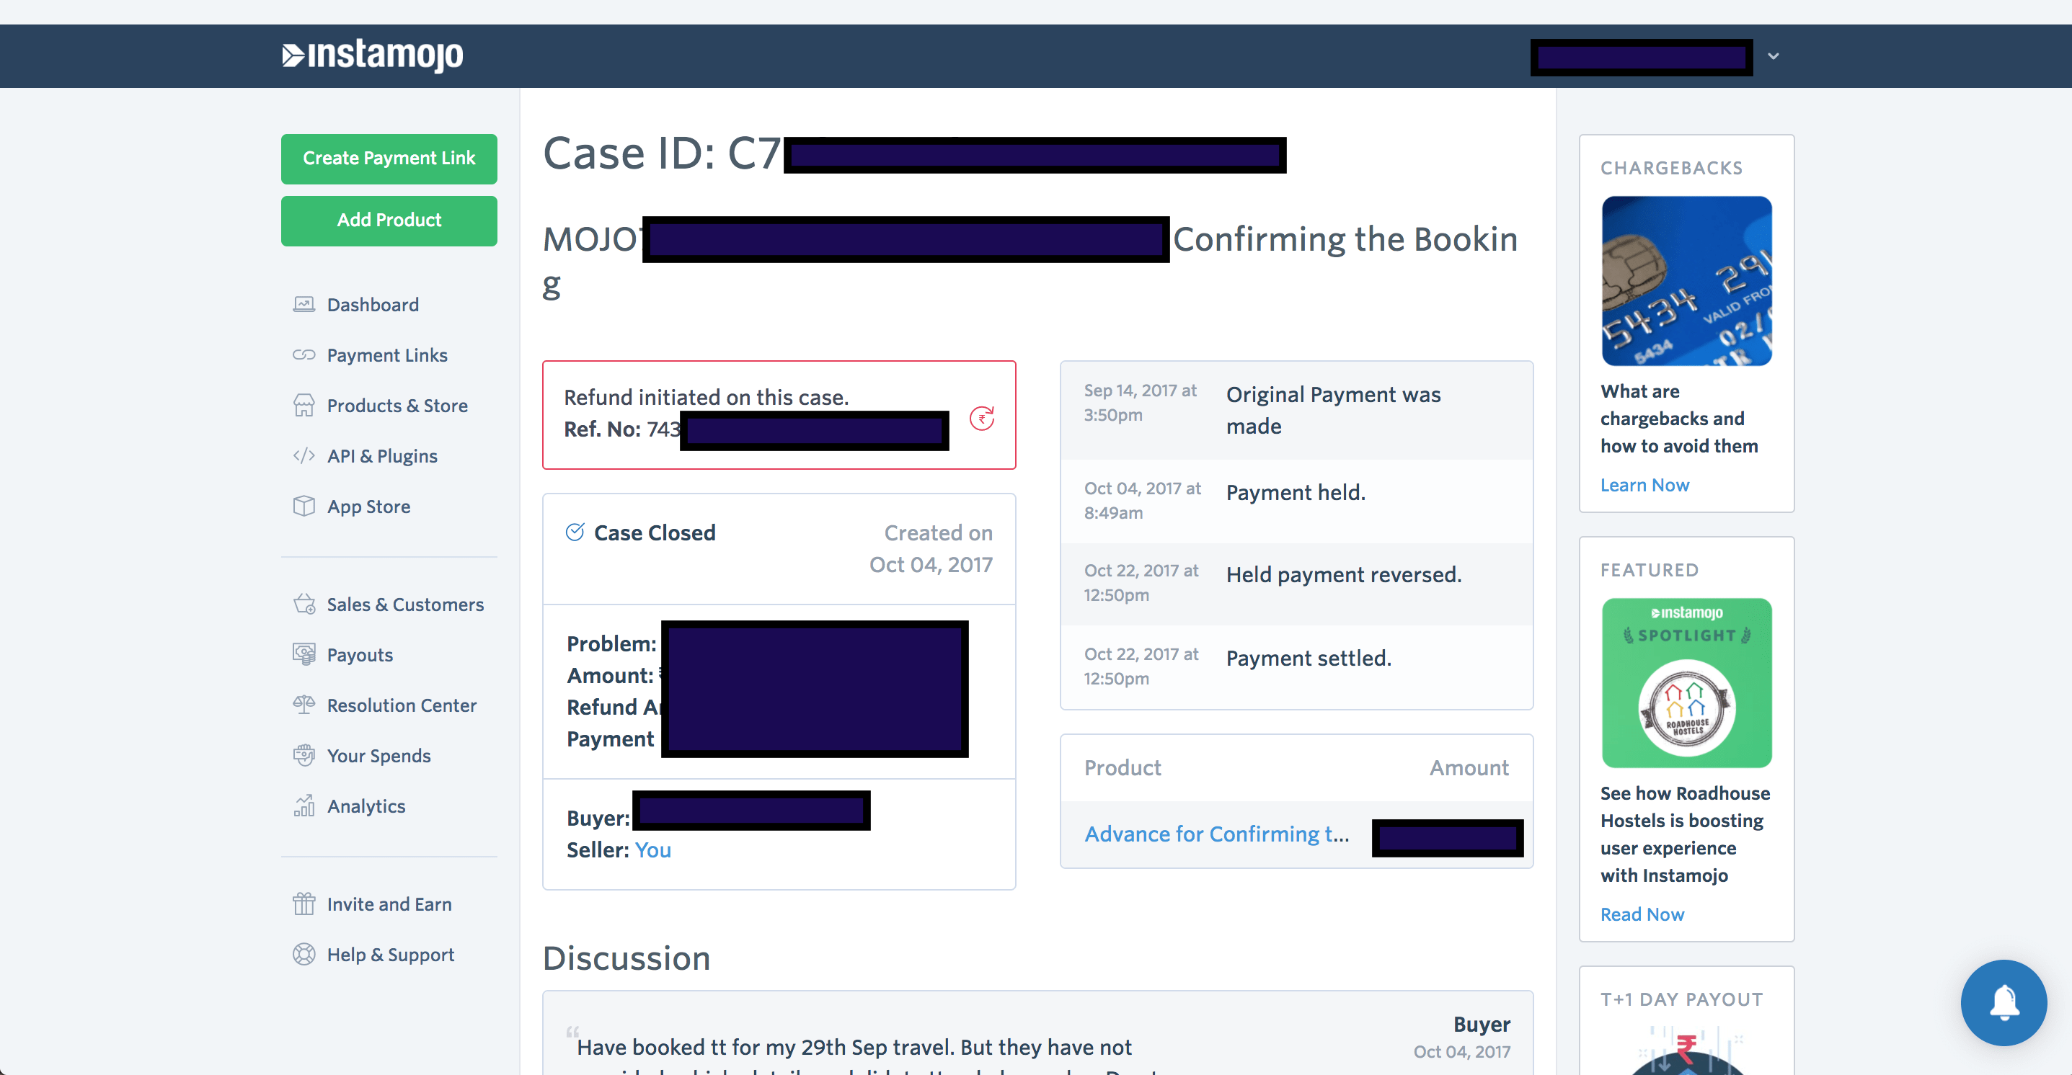Click the seller link labeled You

(x=652, y=850)
